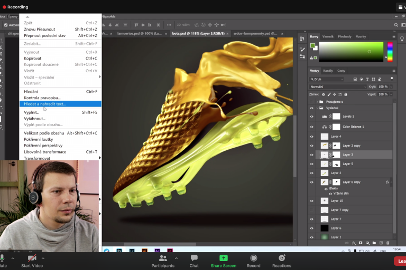Click the new group folder icon
406x270 pixels.
point(374,243)
